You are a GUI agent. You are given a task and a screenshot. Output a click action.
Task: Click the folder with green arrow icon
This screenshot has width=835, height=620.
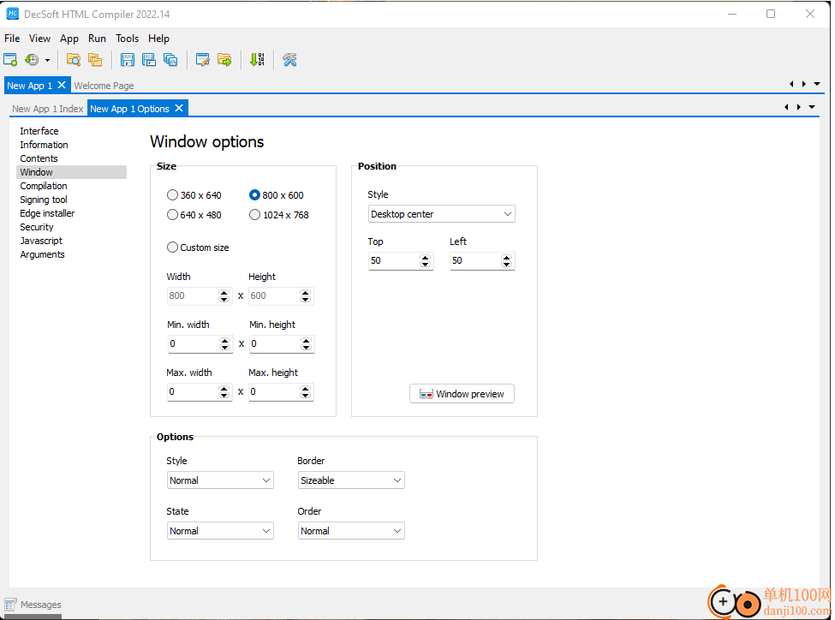[224, 60]
